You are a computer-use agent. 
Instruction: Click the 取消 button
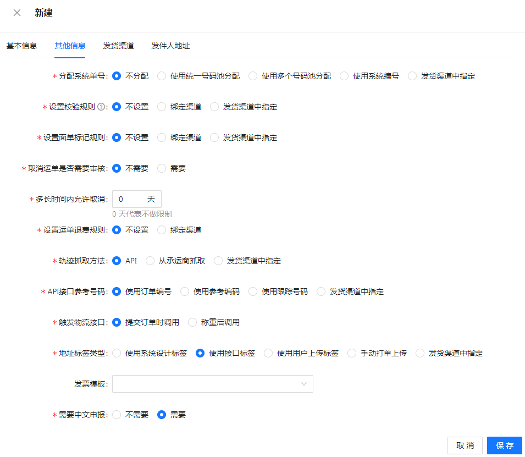[465, 445]
